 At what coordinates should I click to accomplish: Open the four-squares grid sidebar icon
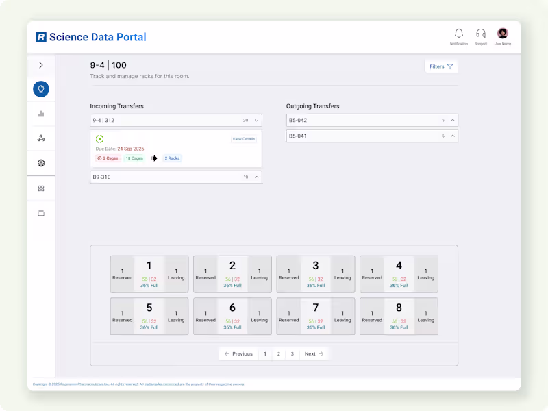pos(41,188)
